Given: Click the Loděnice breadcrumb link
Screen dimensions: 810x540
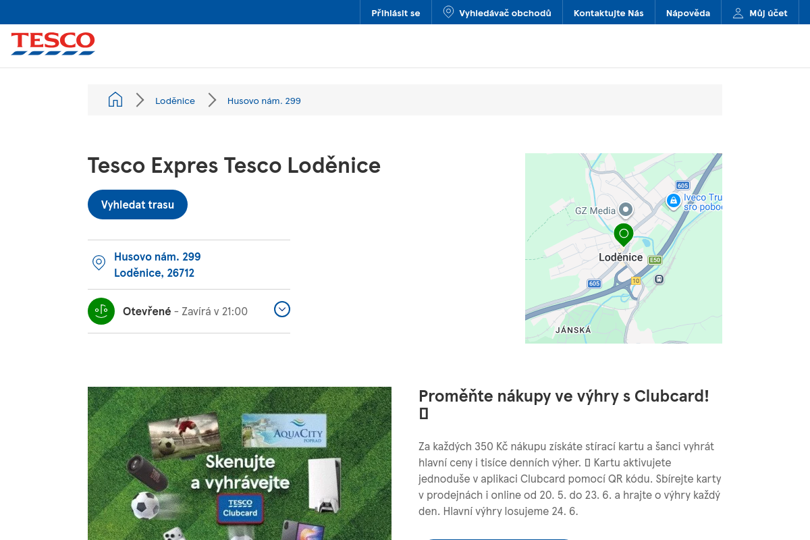Looking at the screenshot, I should (x=175, y=101).
